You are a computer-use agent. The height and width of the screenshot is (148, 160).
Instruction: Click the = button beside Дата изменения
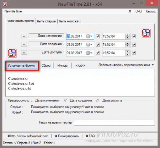[x=24, y=36]
